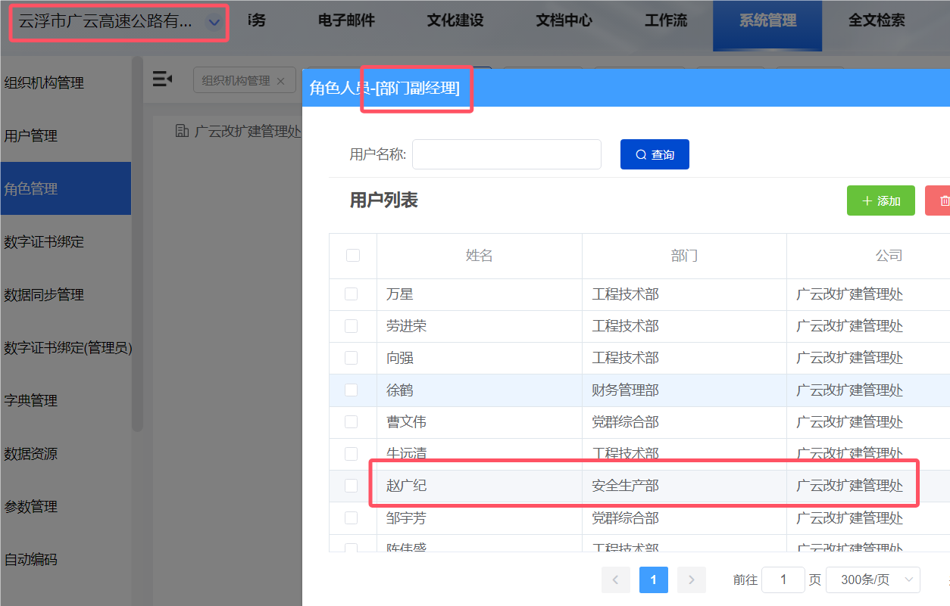The width and height of the screenshot is (950, 606).
Task: Click 广云改扩建管理处 company cell in 向强's row
Action: 850,358
